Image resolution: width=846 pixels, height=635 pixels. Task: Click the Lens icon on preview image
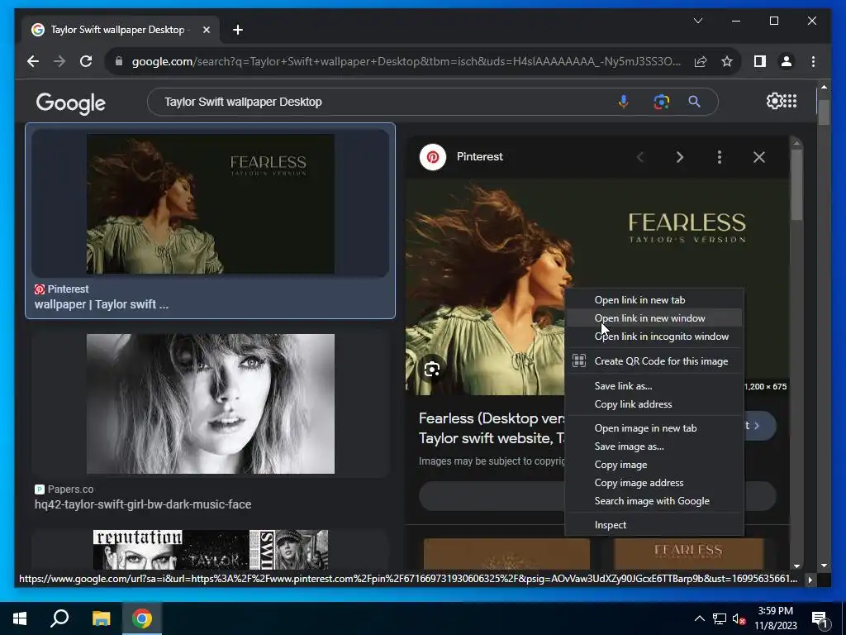pyautogui.click(x=431, y=370)
